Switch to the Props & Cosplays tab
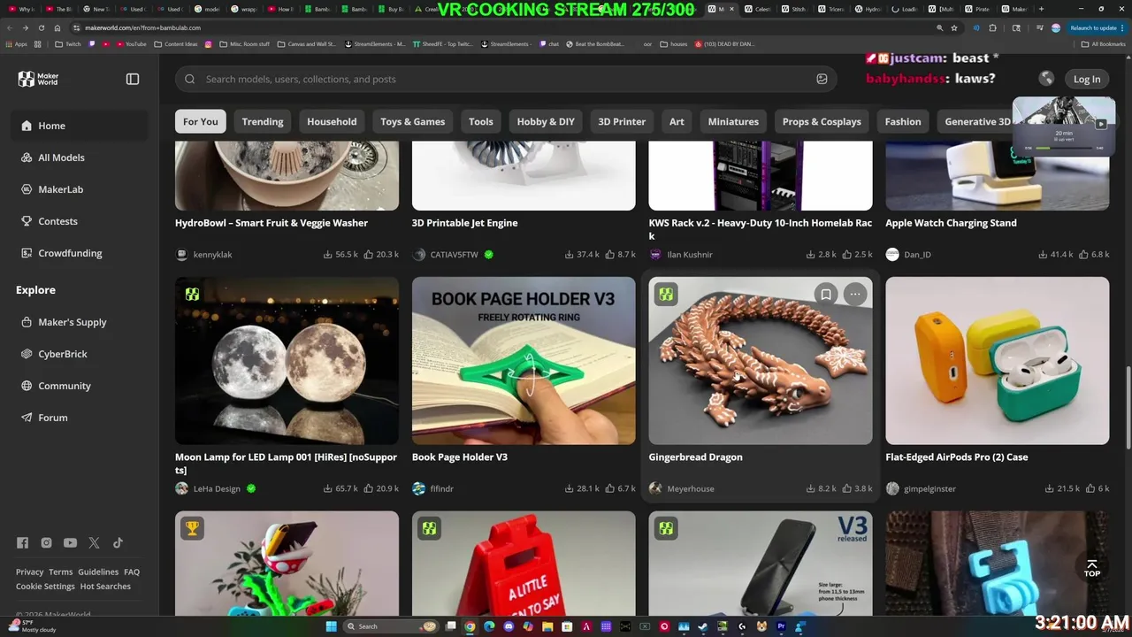This screenshot has width=1132, height=637. (x=822, y=121)
